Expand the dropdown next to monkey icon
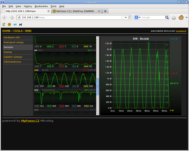 pyautogui.click(x=186, y=18)
